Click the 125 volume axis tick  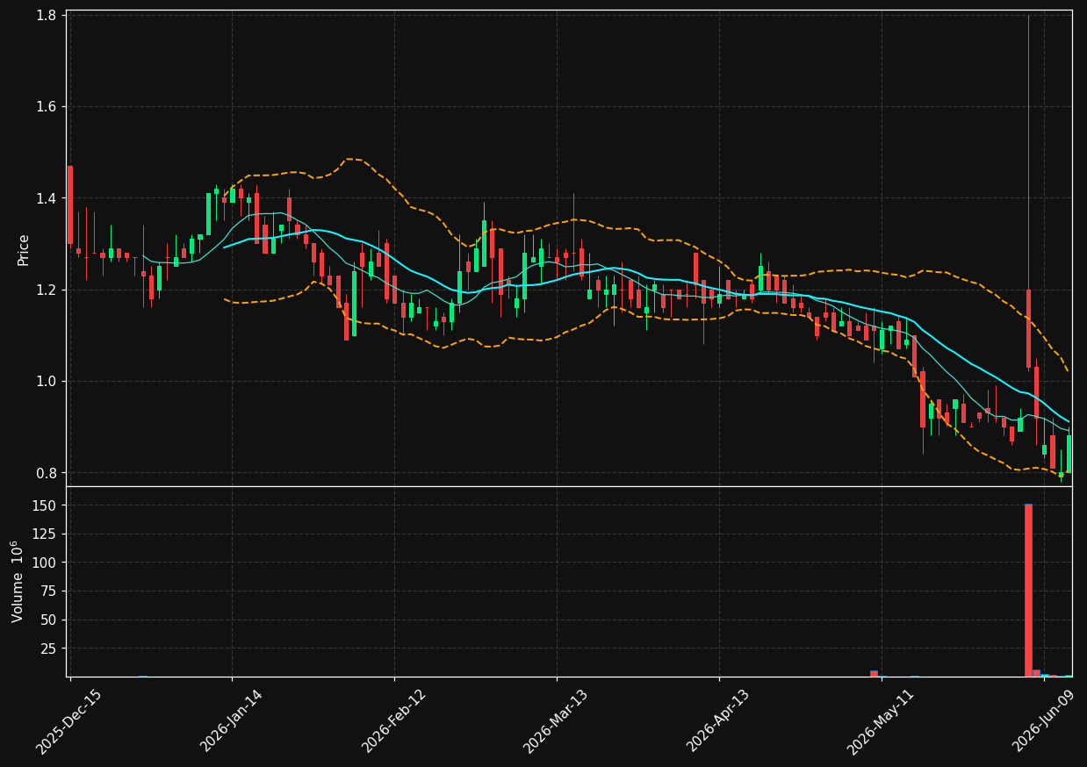(47, 534)
